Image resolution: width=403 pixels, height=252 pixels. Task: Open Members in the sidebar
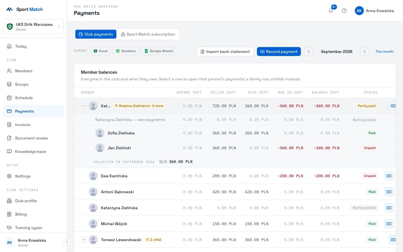34,71
